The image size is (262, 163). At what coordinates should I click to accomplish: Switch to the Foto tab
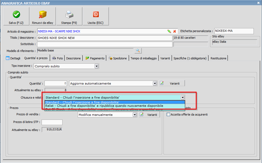point(57,58)
